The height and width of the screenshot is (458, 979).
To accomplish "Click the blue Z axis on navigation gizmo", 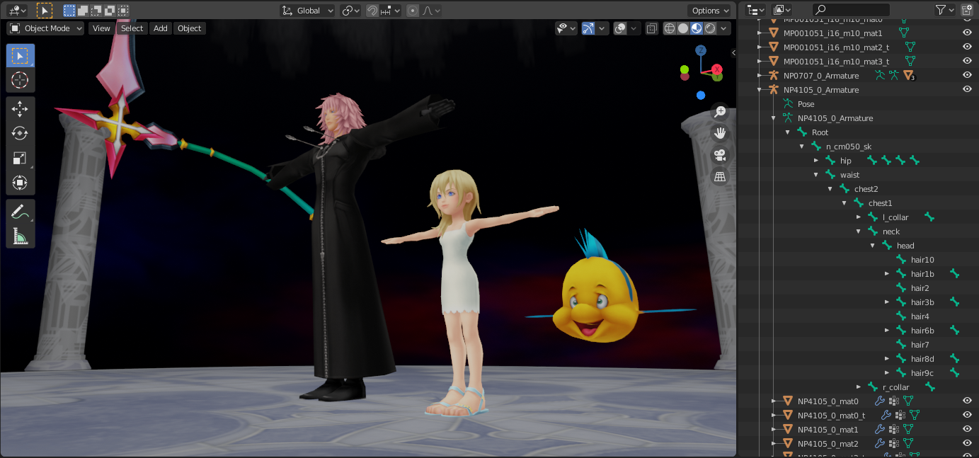I will tap(700, 50).
